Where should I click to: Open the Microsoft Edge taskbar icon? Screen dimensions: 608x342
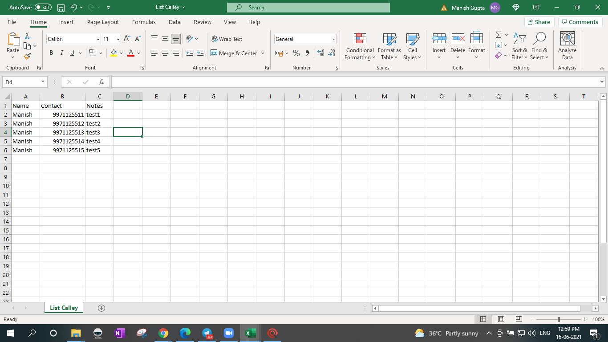[x=185, y=333]
